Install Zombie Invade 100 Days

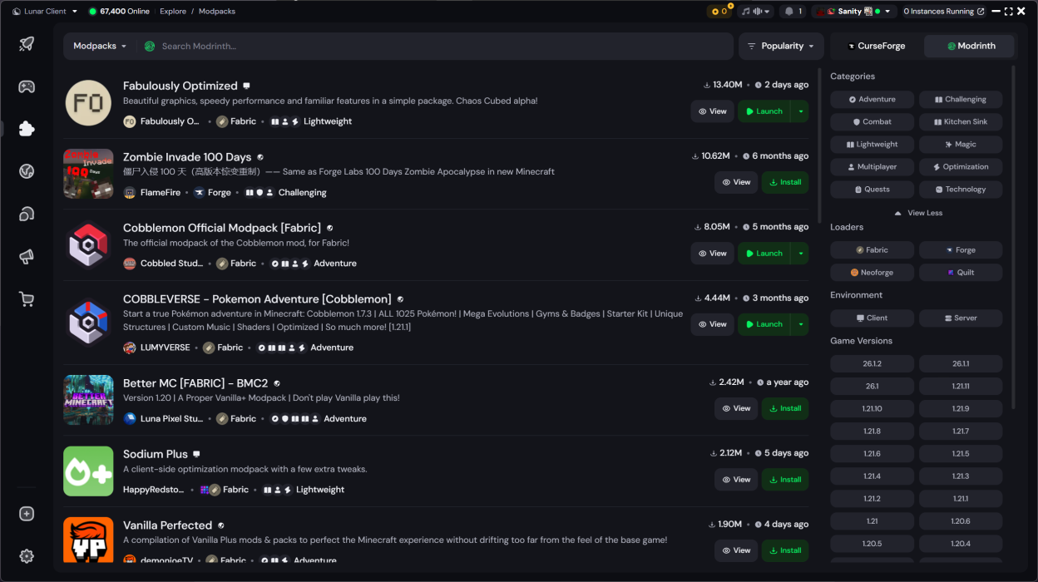tap(785, 182)
